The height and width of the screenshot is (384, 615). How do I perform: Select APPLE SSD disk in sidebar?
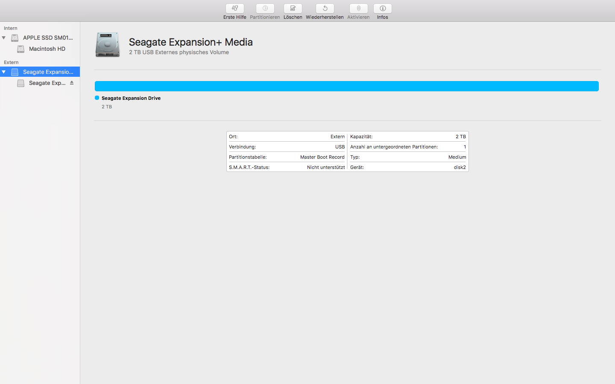tap(48, 38)
